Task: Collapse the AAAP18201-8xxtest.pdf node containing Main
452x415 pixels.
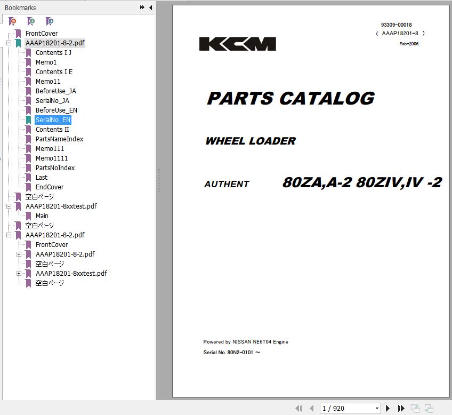Action: tap(9, 206)
